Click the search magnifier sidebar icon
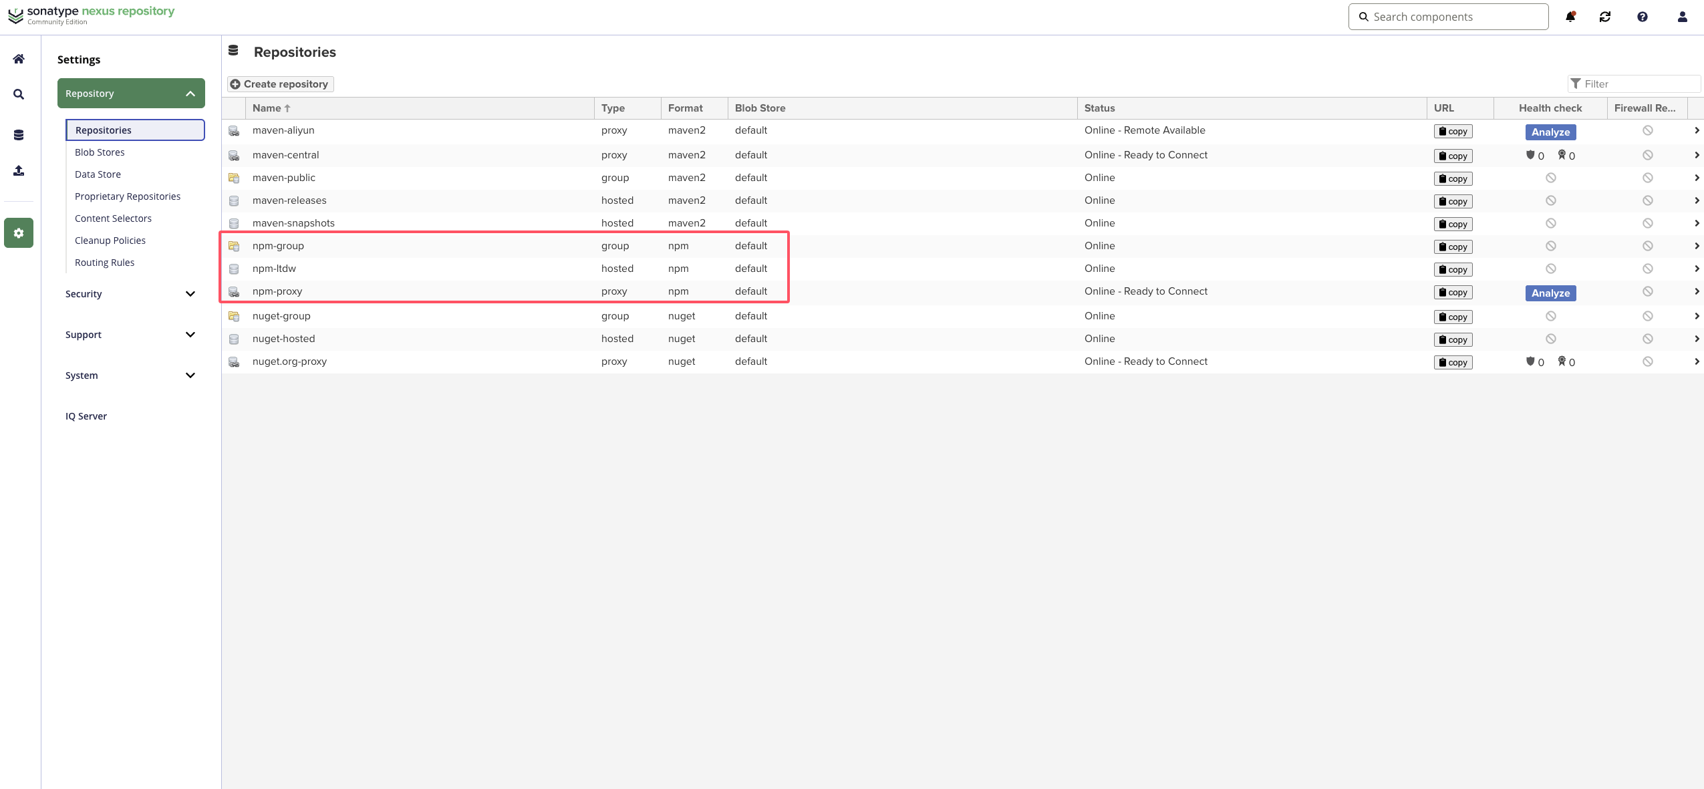 (19, 94)
